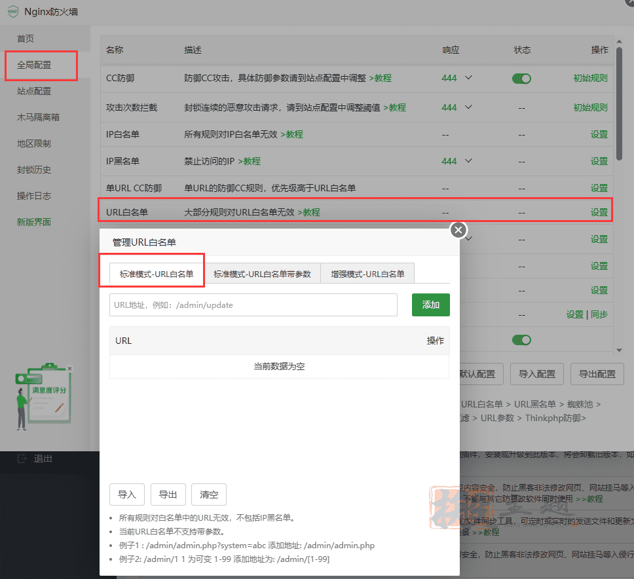634x579 pixels.
Task: Close the 管理URL白名单 dialog with X icon
Action: point(458,230)
